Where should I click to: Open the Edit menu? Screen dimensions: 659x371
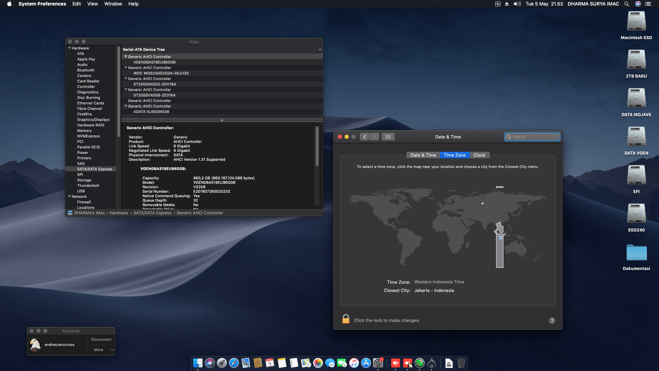tap(77, 4)
